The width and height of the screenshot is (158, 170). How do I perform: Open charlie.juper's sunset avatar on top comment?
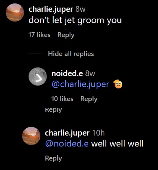click(x=15, y=12)
